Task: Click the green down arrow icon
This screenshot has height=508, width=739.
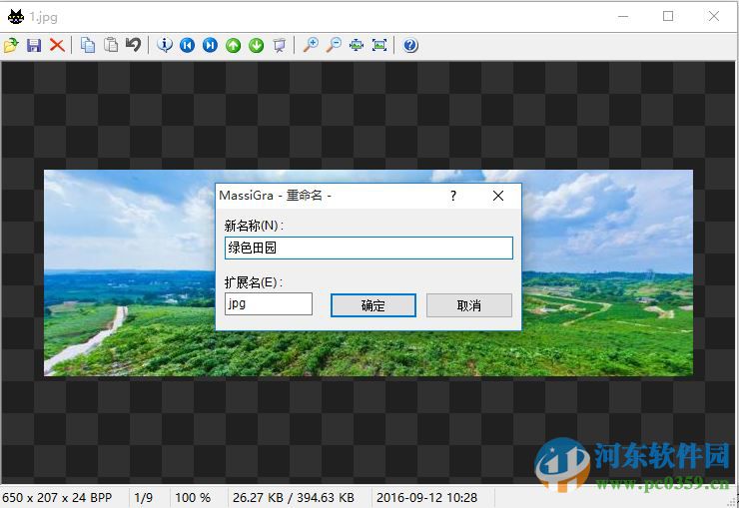Action: (257, 45)
